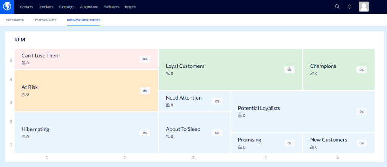Image resolution: width=387 pixels, height=167 pixels.
Task: Open the Contacts menu
Action: point(26,7)
